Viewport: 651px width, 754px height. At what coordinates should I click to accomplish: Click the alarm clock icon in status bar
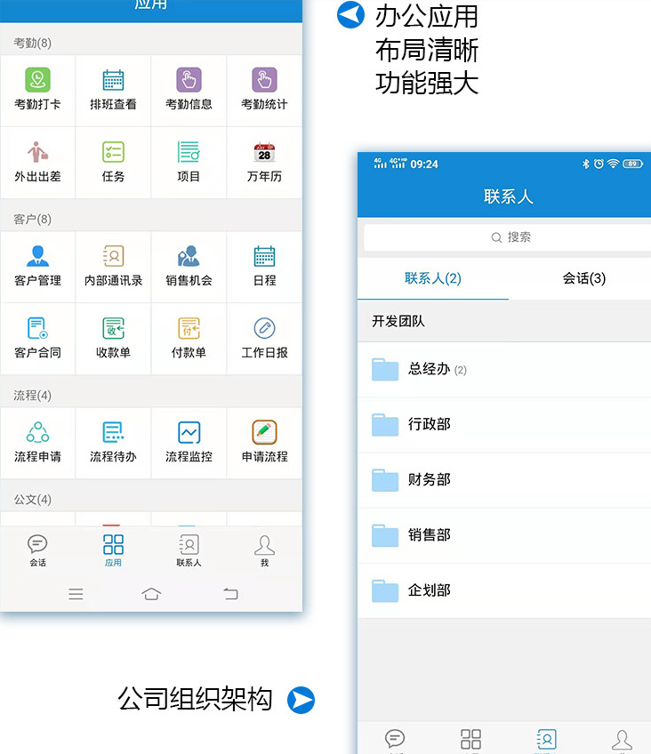(599, 164)
